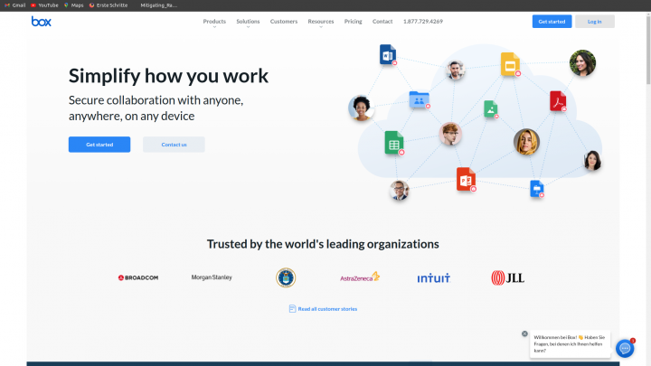Click the Trusted by the world's leading organizations heading

(323, 244)
